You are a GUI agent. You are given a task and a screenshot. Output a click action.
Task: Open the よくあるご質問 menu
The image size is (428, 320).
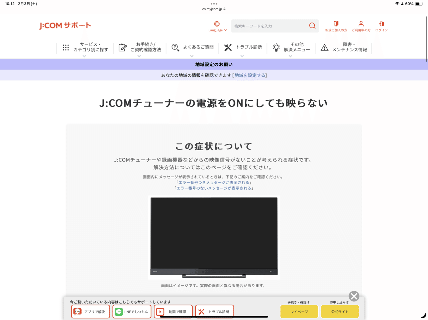point(198,47)
